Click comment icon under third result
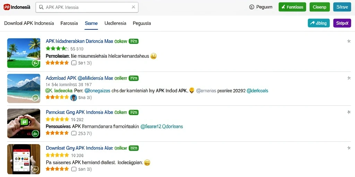 coord(73,133)
